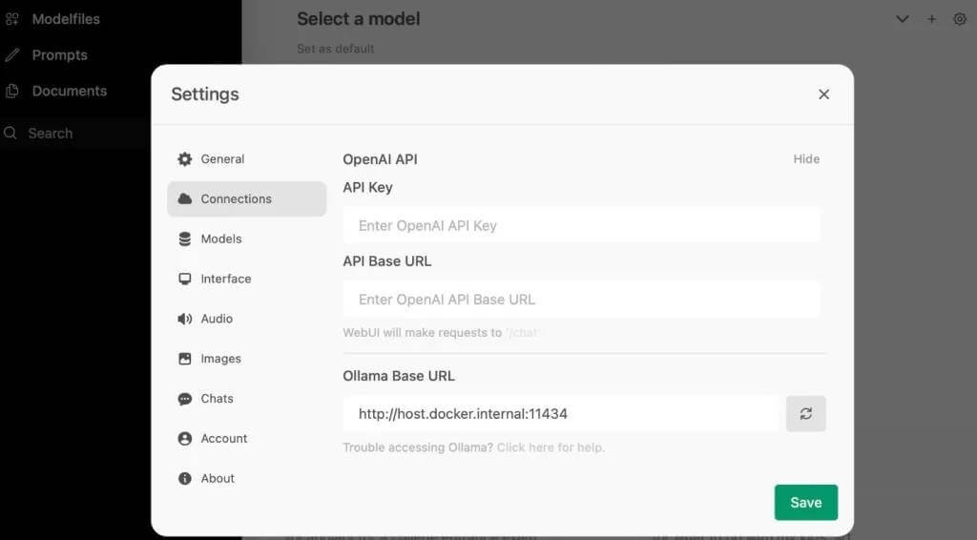Hide the OpenAI API section
The width and height of the screenshot is (977, 540).
pos(806,159)
